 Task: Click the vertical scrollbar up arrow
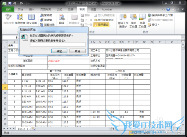click(x=183, y=44)
